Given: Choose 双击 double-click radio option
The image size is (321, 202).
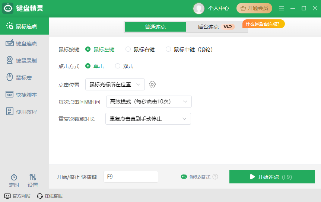Looking at the screenshot, I should pyautogui.click(x=118, y=66).
